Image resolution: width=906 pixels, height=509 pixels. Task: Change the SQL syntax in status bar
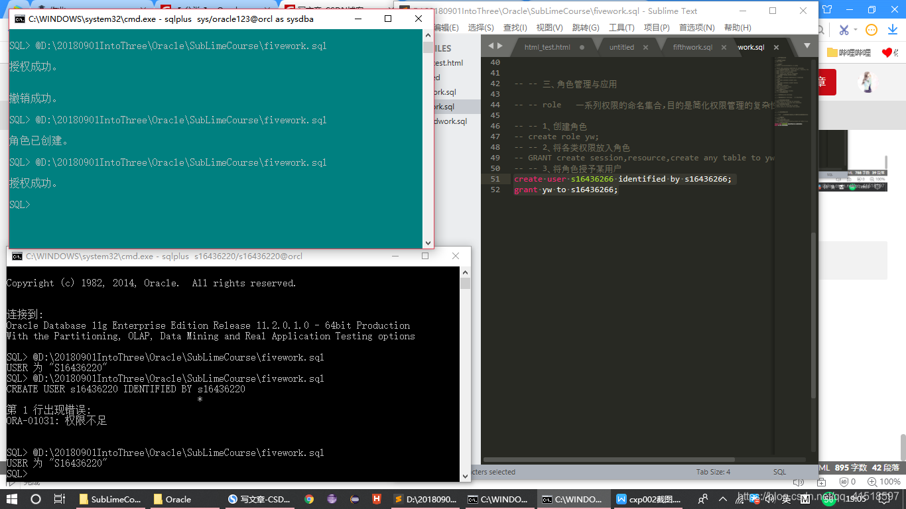(779, 472)
